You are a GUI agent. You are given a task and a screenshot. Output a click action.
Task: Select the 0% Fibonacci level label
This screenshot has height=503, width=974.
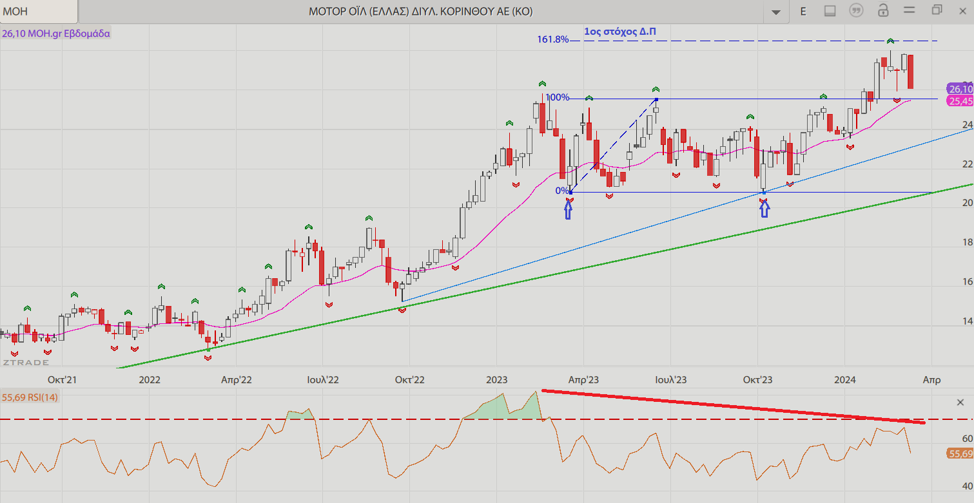(x=563, y=191)
